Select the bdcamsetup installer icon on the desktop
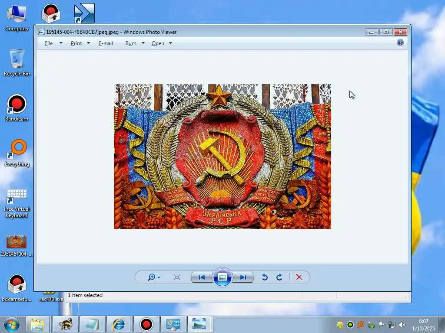The image size is (445, 333). coord(17,288)
